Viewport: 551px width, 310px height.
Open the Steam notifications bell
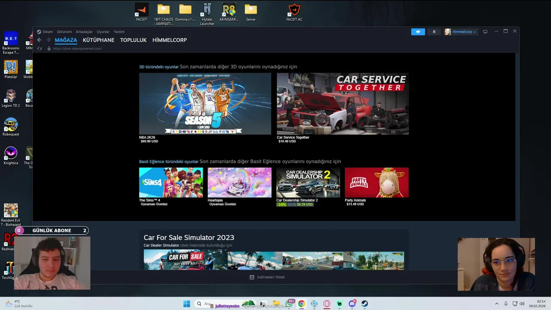[434, 32]
